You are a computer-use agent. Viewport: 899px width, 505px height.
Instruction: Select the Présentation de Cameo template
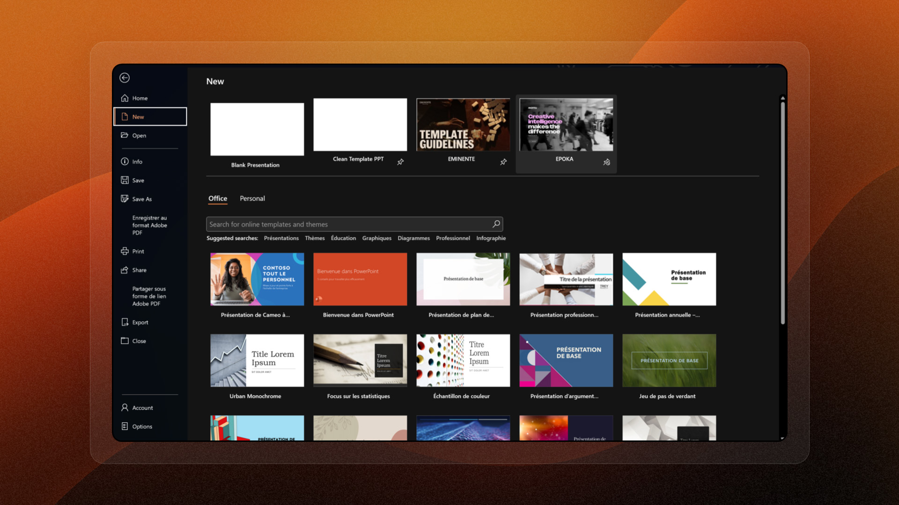(257, 279)
